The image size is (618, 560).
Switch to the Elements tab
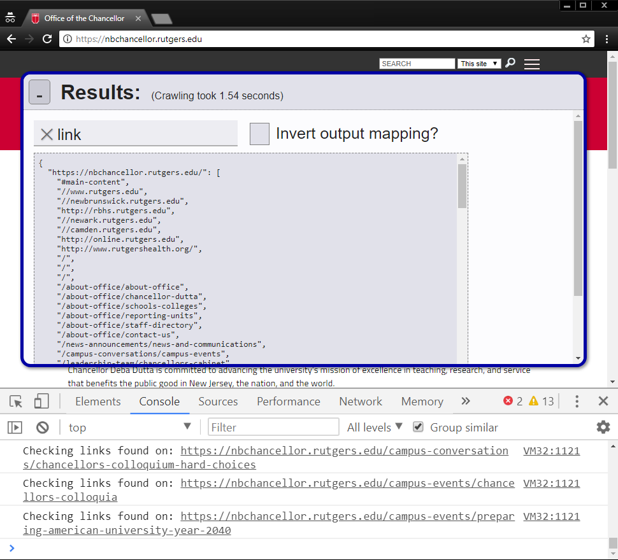pos(97,402)
